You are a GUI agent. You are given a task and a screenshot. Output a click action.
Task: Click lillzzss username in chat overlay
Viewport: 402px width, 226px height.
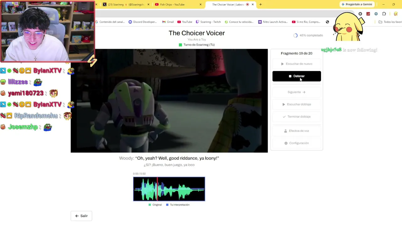click(x=18, y=82)
